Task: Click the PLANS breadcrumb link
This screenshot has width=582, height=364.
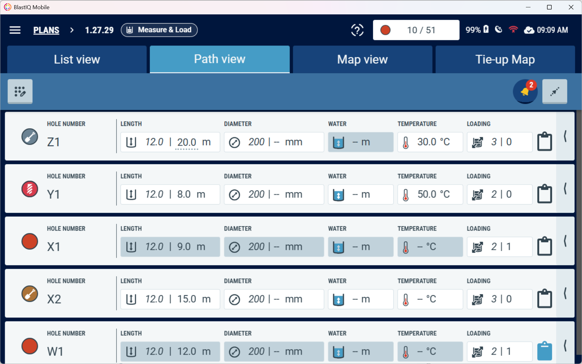Action: (x=46, y=30)
